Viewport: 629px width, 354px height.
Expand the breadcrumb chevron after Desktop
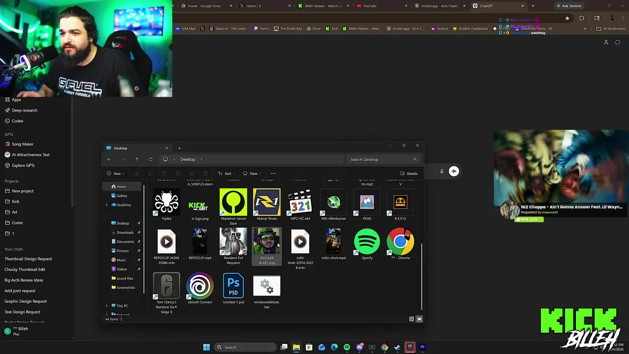pyautogui.click(x=201, y=159)
